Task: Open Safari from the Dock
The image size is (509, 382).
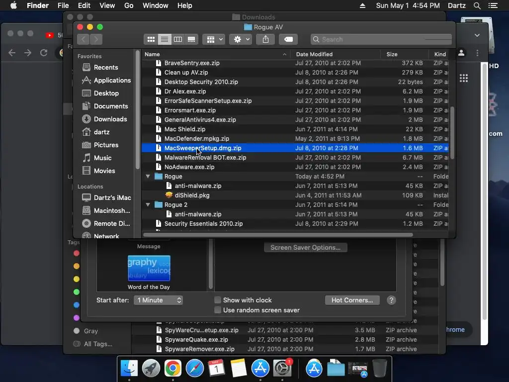Action: click(x=194, y=369)
